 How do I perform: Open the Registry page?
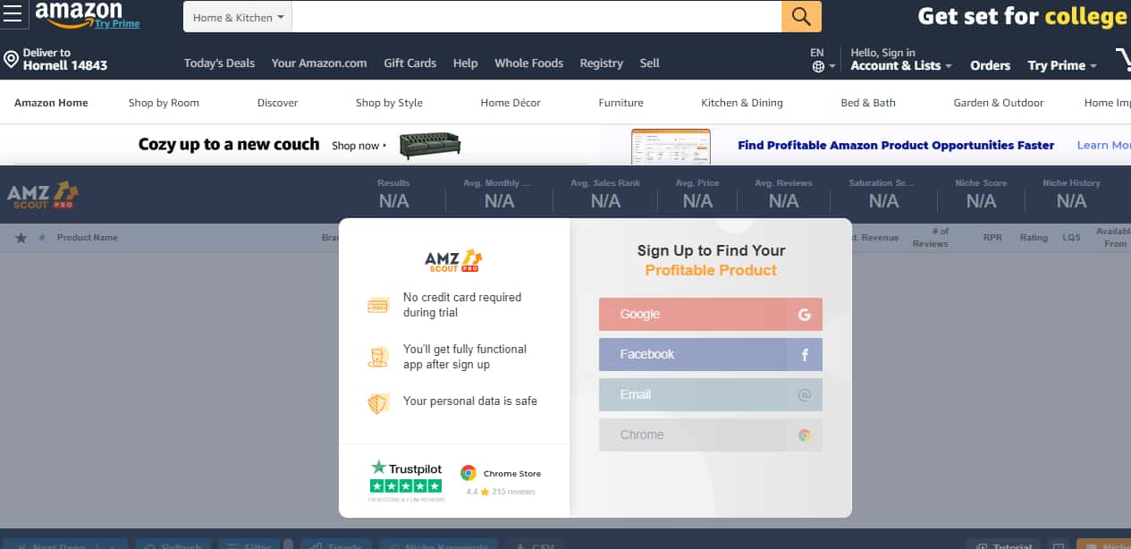[x=602, y=63]
